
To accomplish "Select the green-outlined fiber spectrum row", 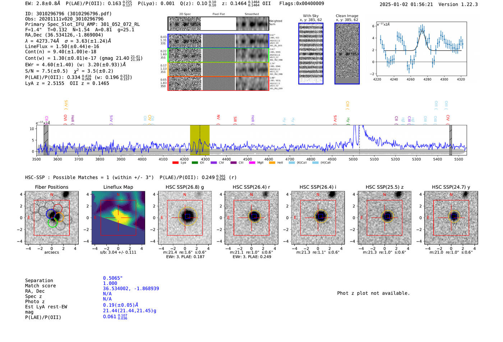I will 218,55.
